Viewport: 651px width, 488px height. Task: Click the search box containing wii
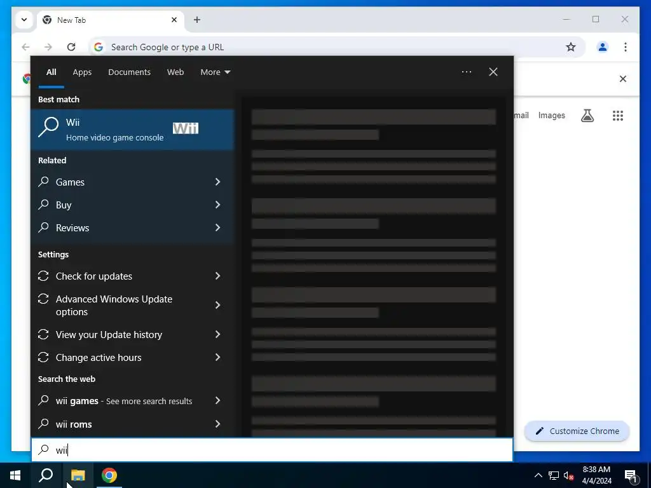click(x=272, y=450)
